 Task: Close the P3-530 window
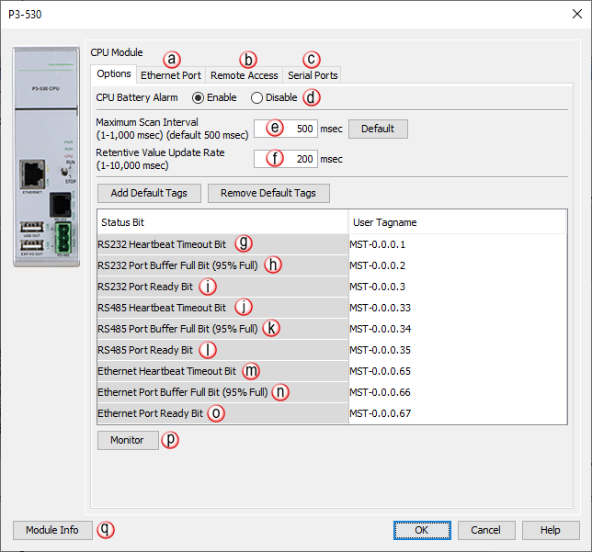[x=576, y=14]
